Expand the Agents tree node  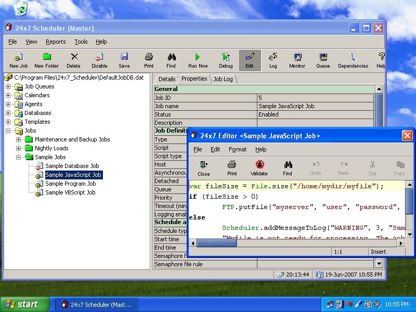click(x=8, y=105)
